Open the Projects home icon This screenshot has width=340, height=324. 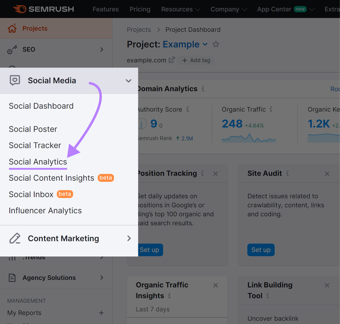coord(12,28)
